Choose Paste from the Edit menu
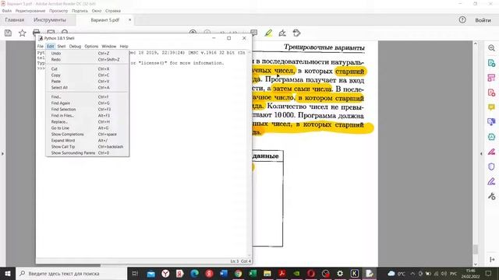This screenshot has height=280, width=499. pos(87,81)
